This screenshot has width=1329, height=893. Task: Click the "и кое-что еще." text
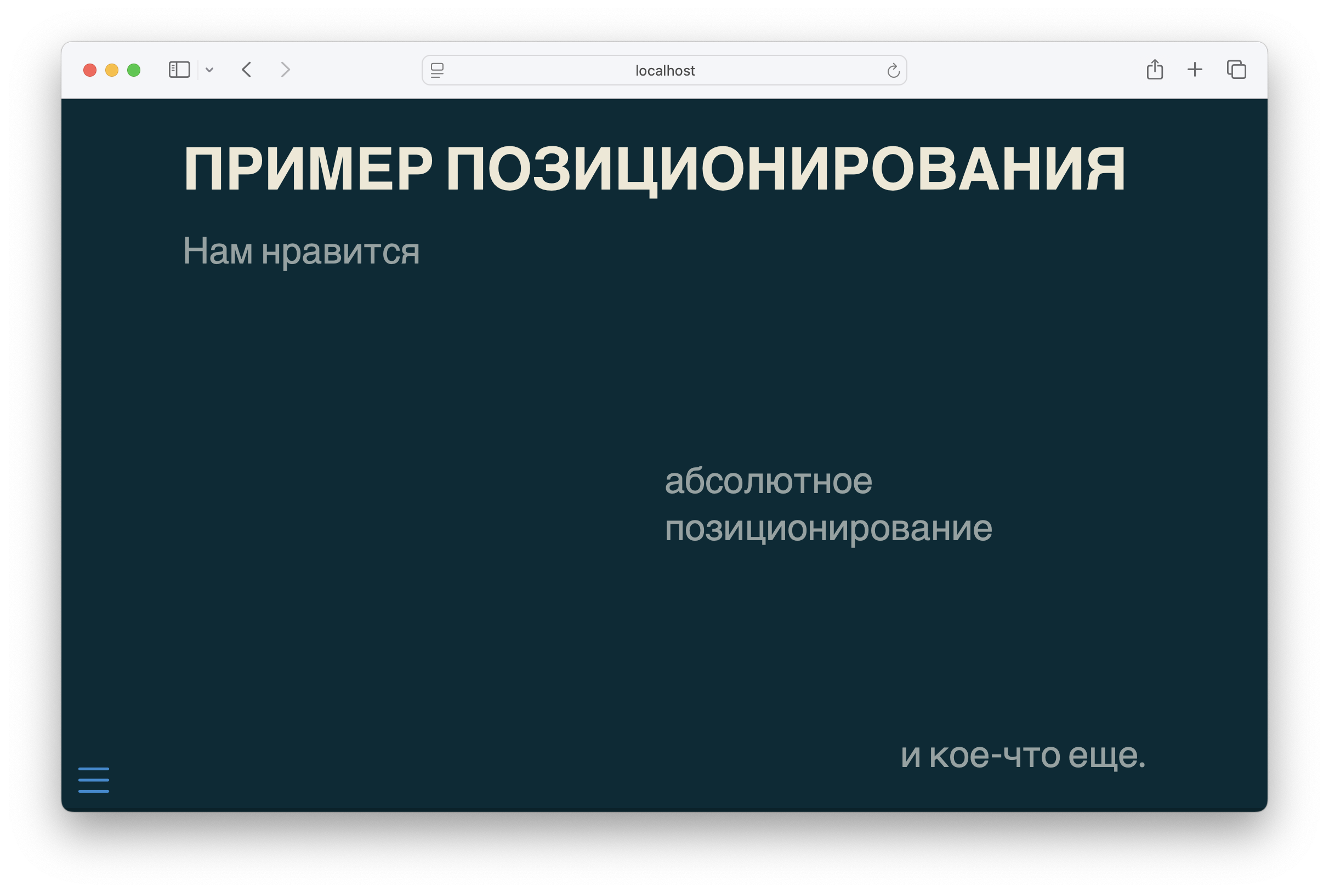(x=1023, y=755)
